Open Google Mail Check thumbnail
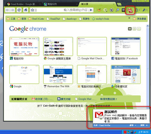Screen dimensions: 151x134 92,47
